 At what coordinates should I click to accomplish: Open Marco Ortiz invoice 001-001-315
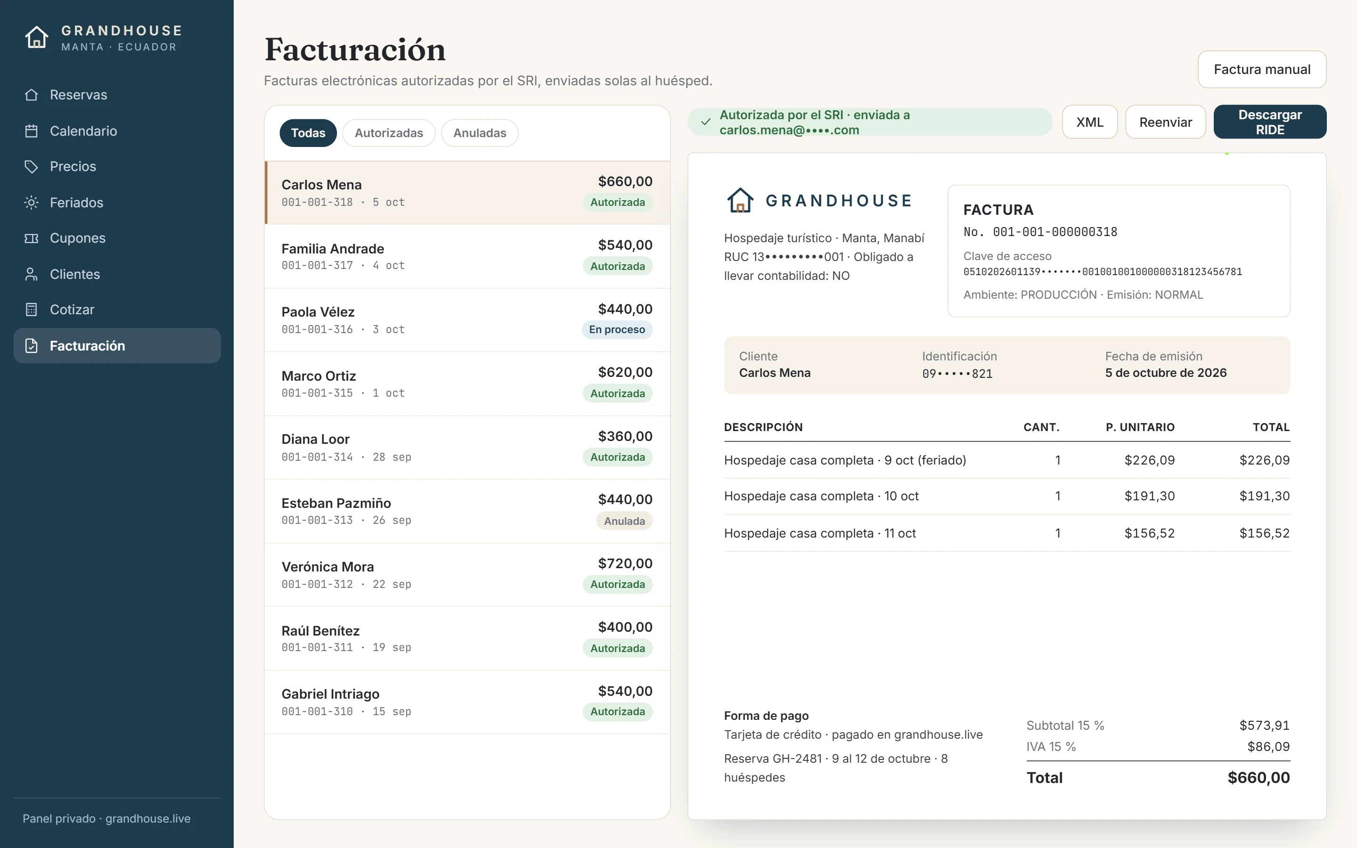click(468, 383)
